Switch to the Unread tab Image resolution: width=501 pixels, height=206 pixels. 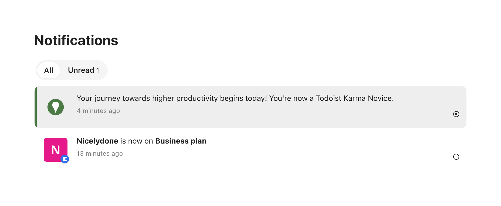(81, 70)
